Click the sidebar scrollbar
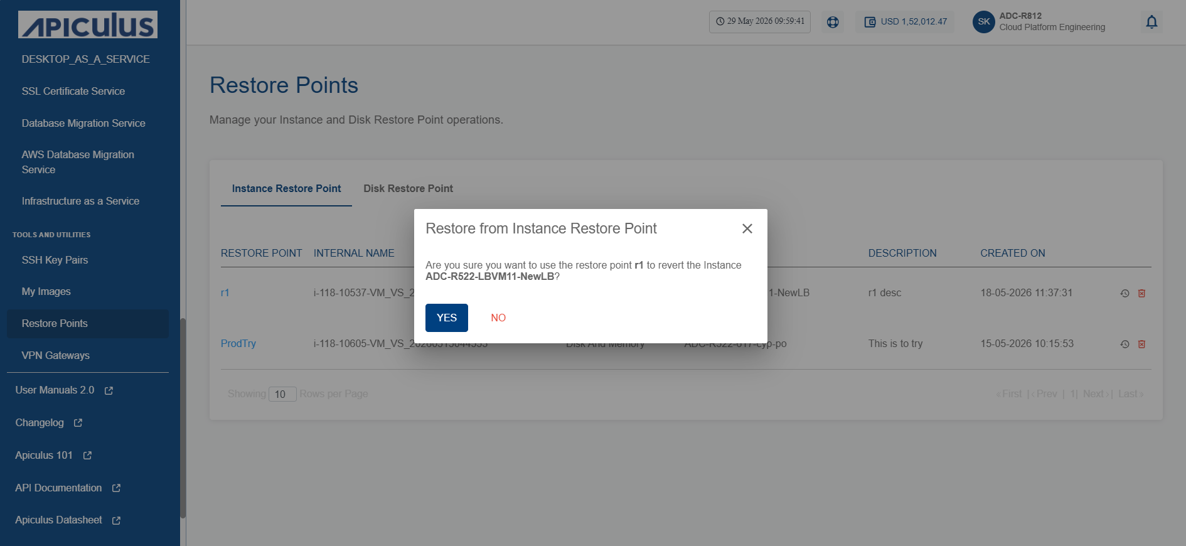This screenshot has width=1186, height=546. pos(183,418)
